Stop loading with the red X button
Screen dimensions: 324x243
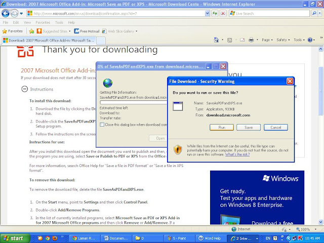[x=223, y=14]
